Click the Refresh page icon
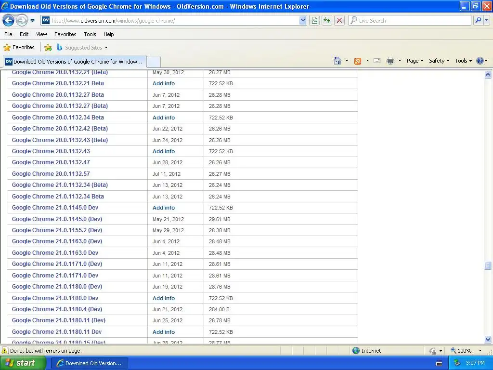 click(327, 21)
